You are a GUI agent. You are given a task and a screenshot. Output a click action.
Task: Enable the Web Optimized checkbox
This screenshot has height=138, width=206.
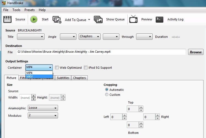click(x=57, y=68)
